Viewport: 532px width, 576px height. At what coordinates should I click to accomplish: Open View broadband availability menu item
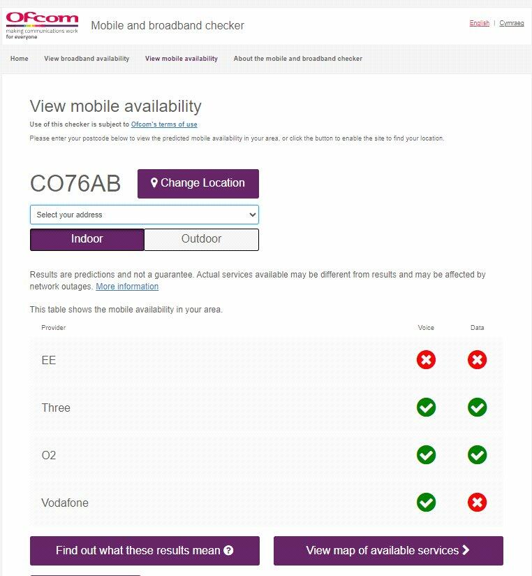[x=87, y=59]
